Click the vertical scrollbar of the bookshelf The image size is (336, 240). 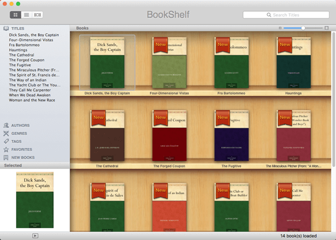[x=333, y=99]
